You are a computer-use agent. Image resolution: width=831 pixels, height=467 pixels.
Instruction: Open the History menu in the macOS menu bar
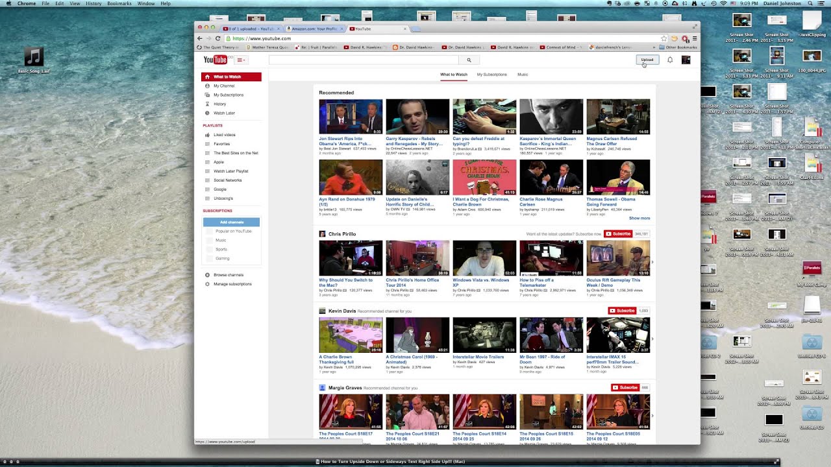click(93, 3)
